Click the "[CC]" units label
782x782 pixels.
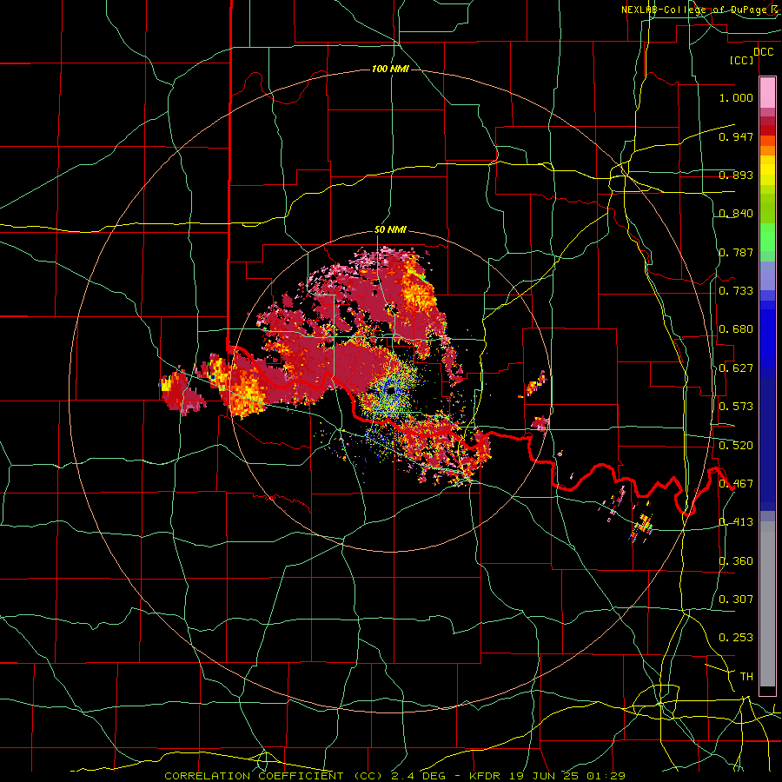742,60
